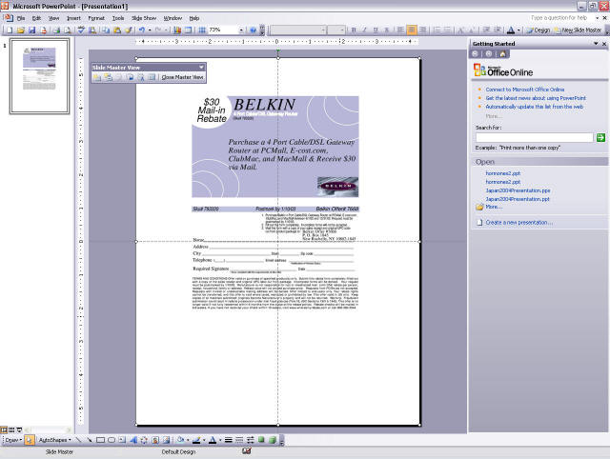The height and width of the screenshot is (459, 610).
Task: Toggle Align Left button
Action: coord(400,30)
